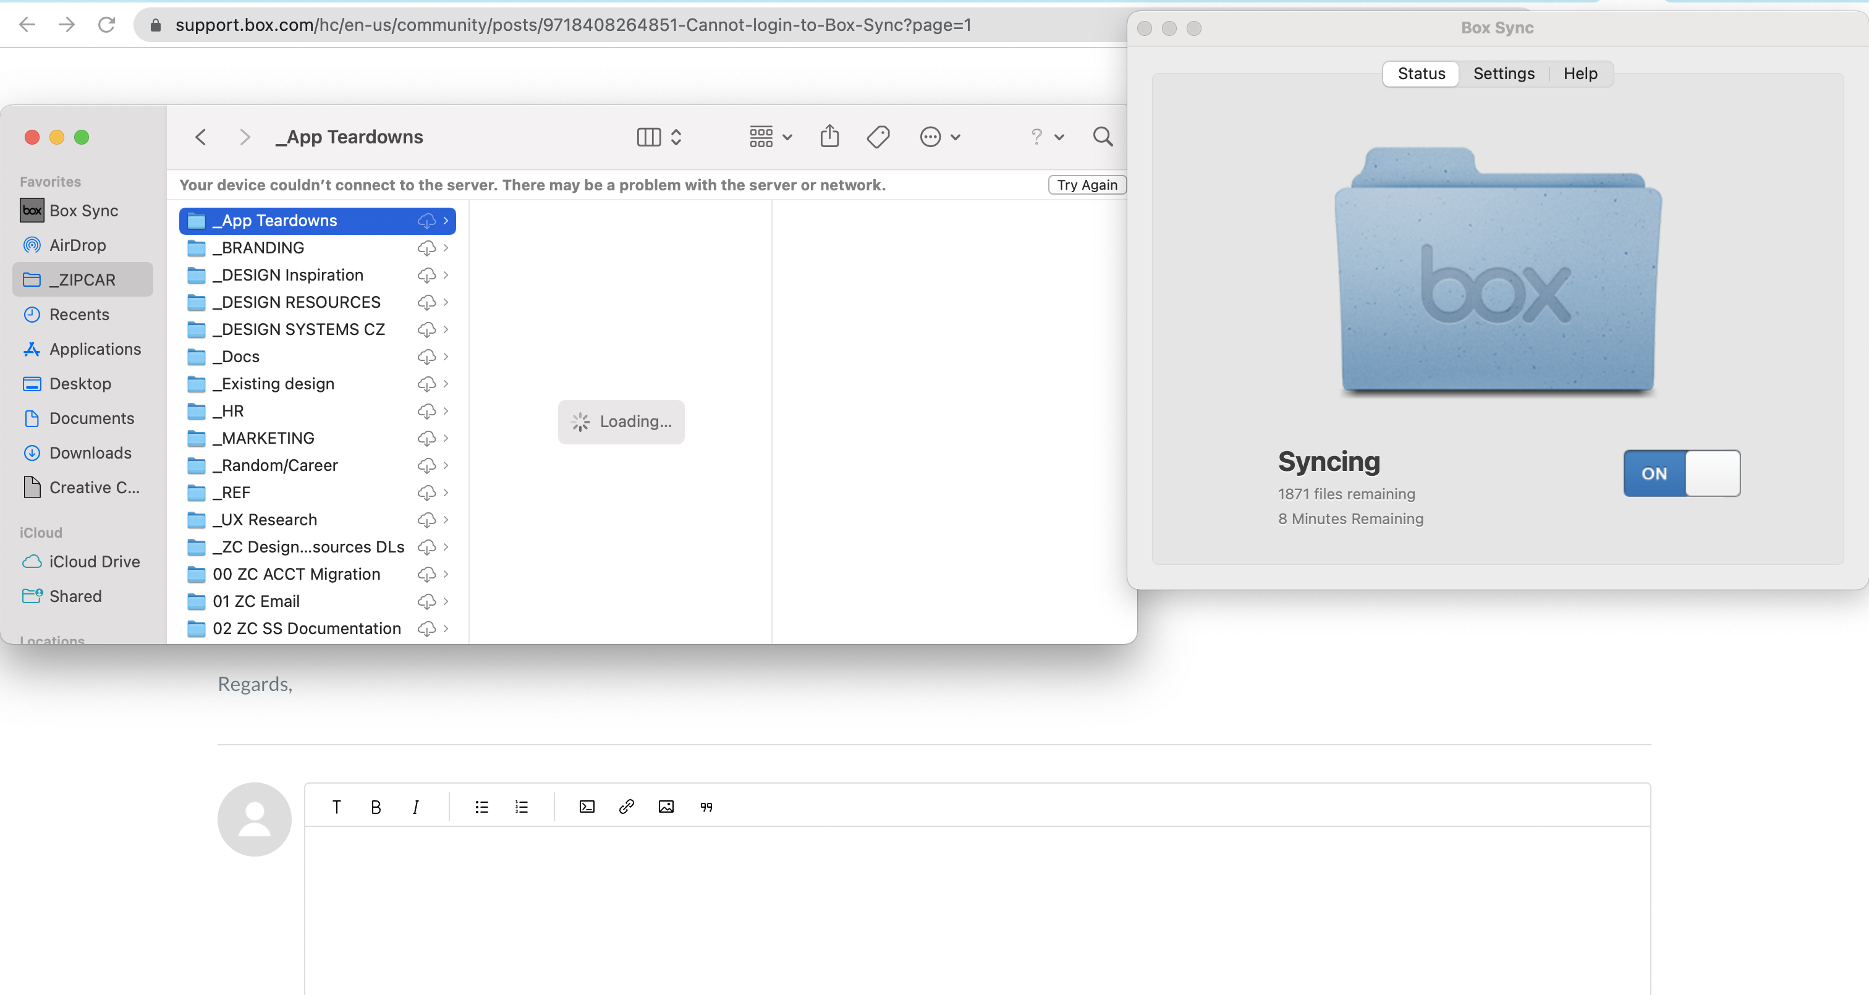Expand the _Random/Career folder chevron
The image size is (1869, 995).
pos(446,465)
